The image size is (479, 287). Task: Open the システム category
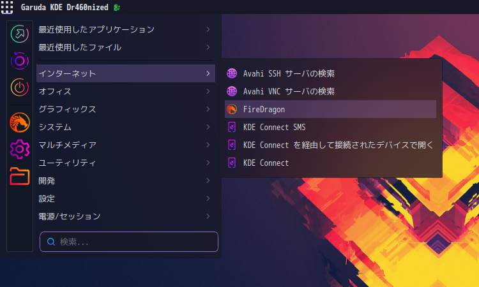pos(126,127)
